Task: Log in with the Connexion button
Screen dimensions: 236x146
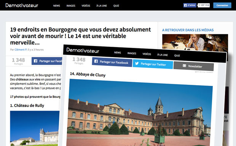Action: (x=222, y=5)
